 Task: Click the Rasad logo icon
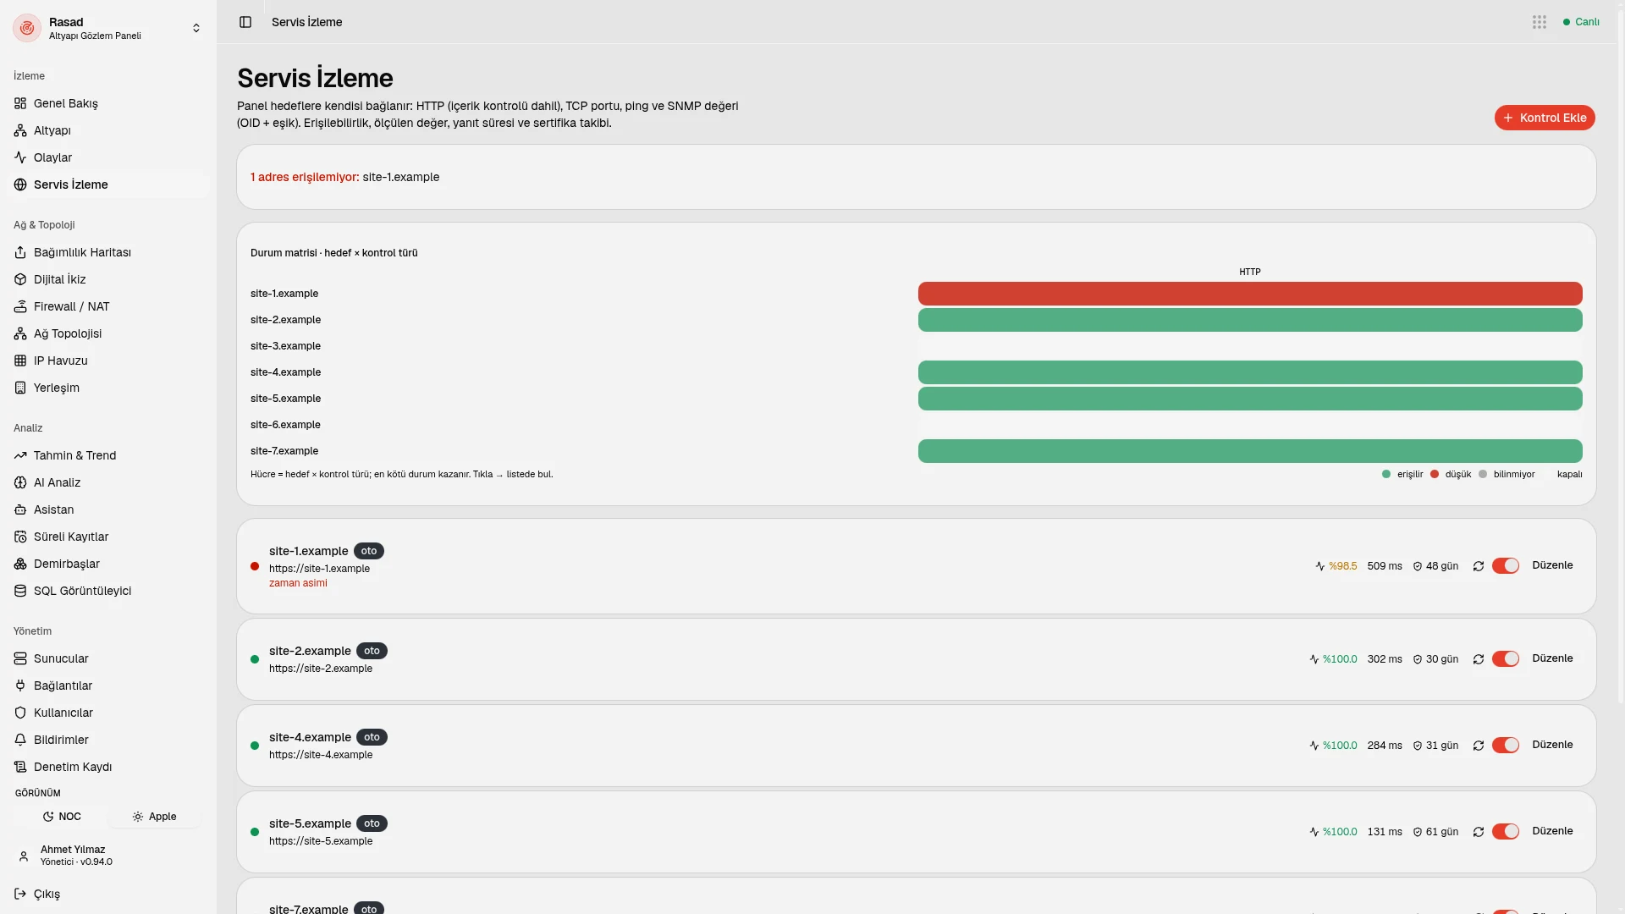click(x=27, y=28)
